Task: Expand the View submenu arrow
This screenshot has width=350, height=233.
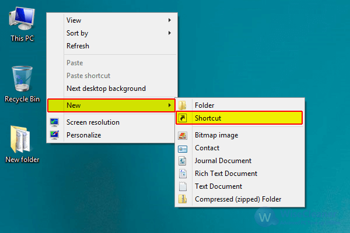Action: coord(170,20)
